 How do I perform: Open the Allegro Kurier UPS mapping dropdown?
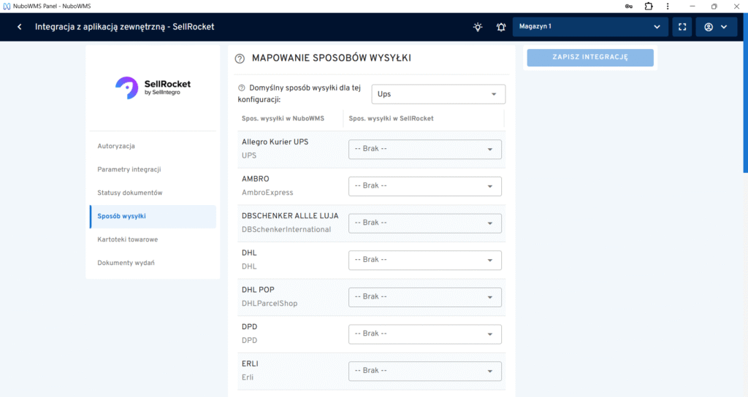click(x=425, y=149)
